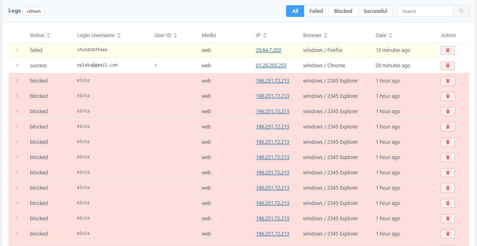Toggle sort order on Browser column
The width and height of the screenshot is (477, 246).
tap(325, 35)
